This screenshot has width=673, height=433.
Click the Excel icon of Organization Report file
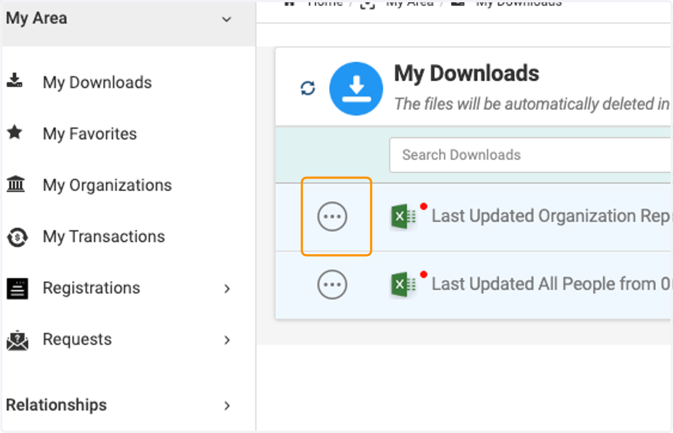(x=403, y=217)
